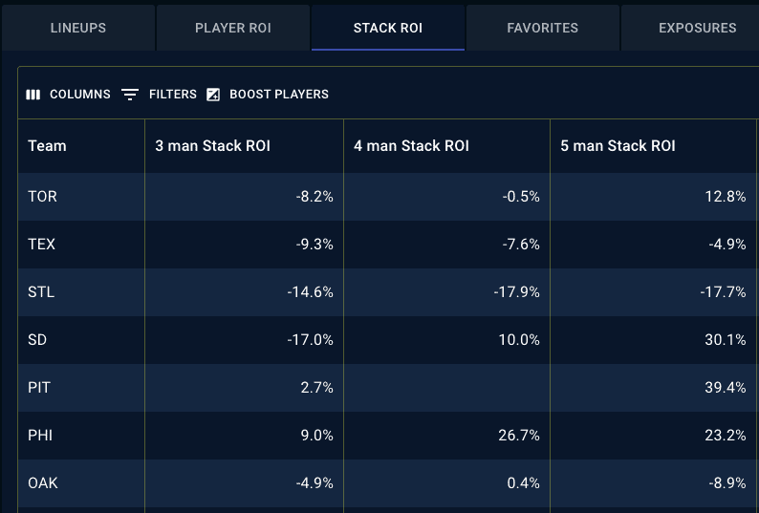Select the TOR team row
The image size is (759, 513).
388,197
